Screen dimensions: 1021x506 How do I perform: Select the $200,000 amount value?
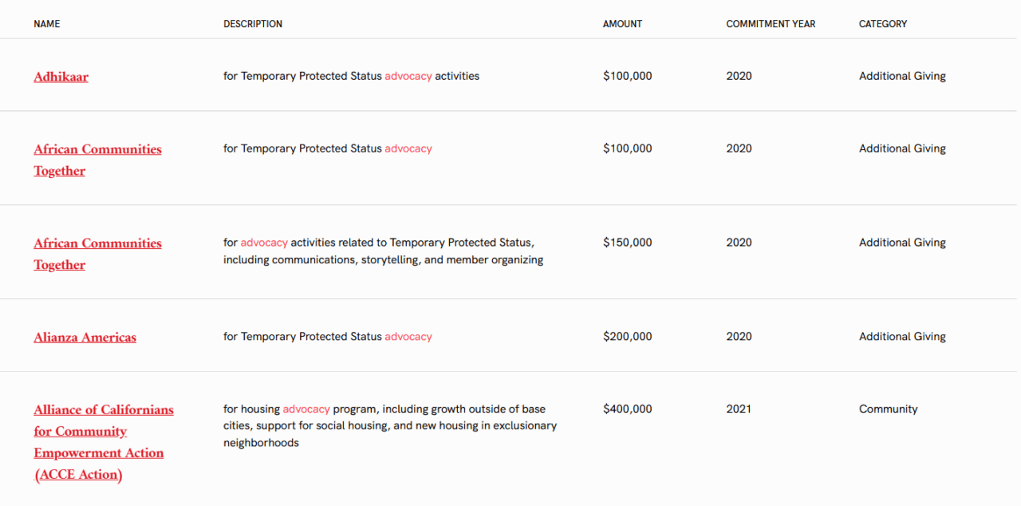point(627,337)
